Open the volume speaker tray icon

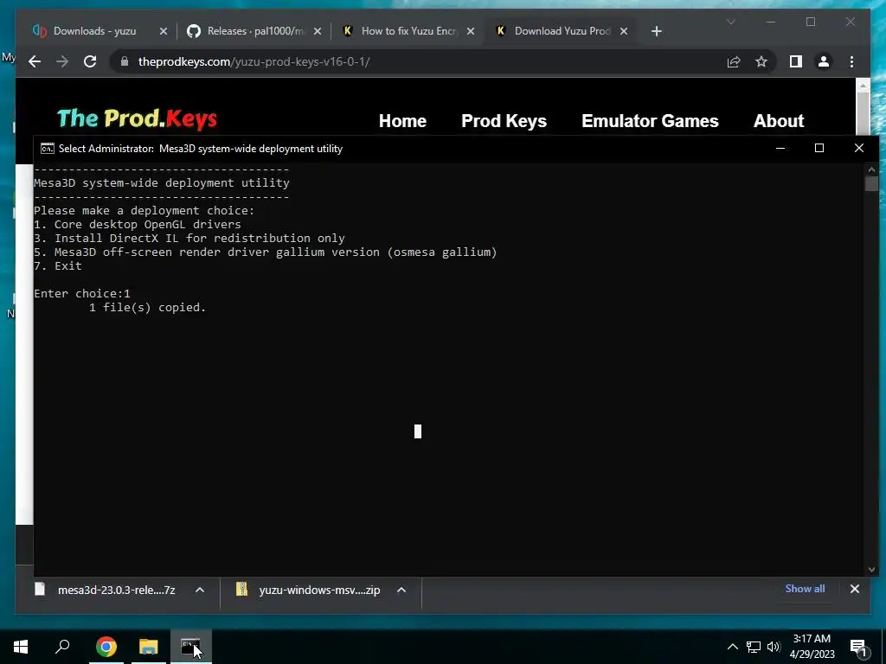[x=774, y=647]
